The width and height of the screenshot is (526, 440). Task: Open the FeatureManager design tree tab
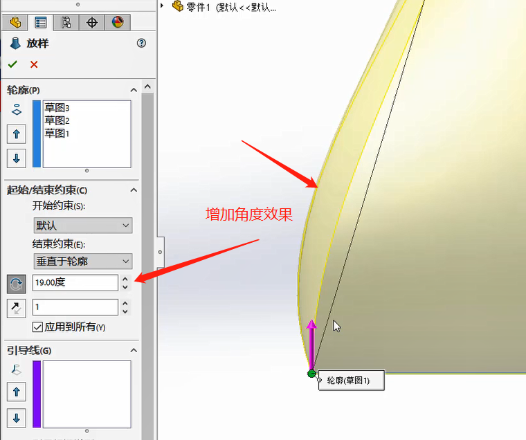[x=15, y=22]
